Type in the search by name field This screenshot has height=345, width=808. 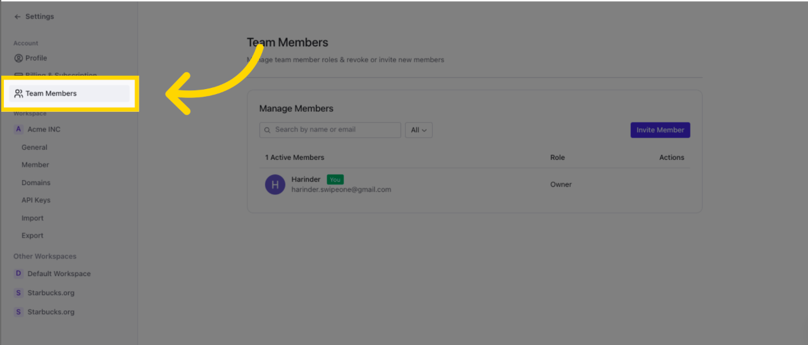pyautogui.click(x=335, y=130)
